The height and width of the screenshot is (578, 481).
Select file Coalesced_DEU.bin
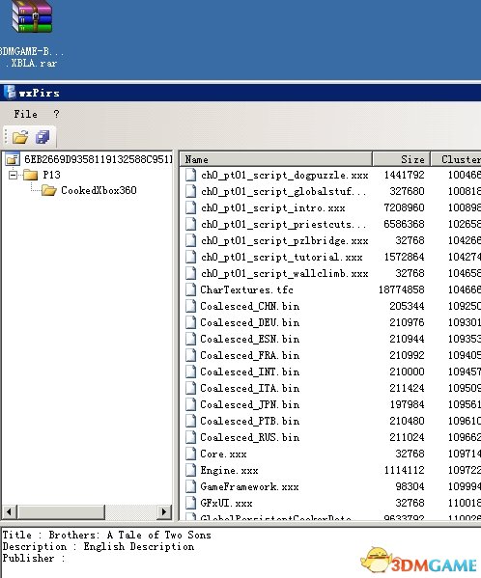pyautogui.click(x=250, y=322)
